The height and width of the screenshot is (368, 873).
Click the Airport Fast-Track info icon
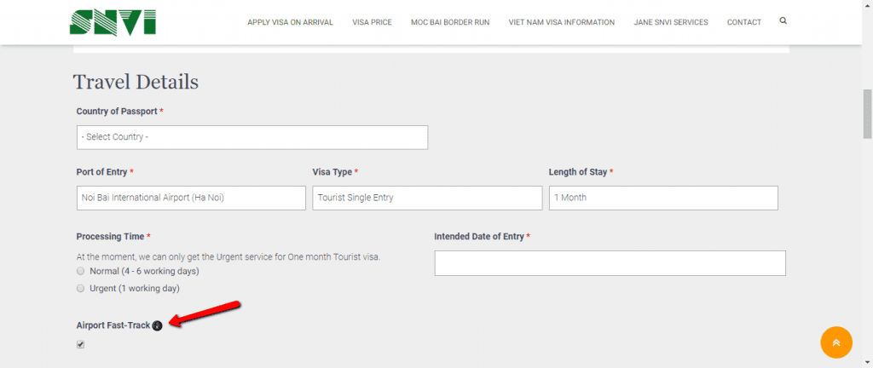[157, 325]
